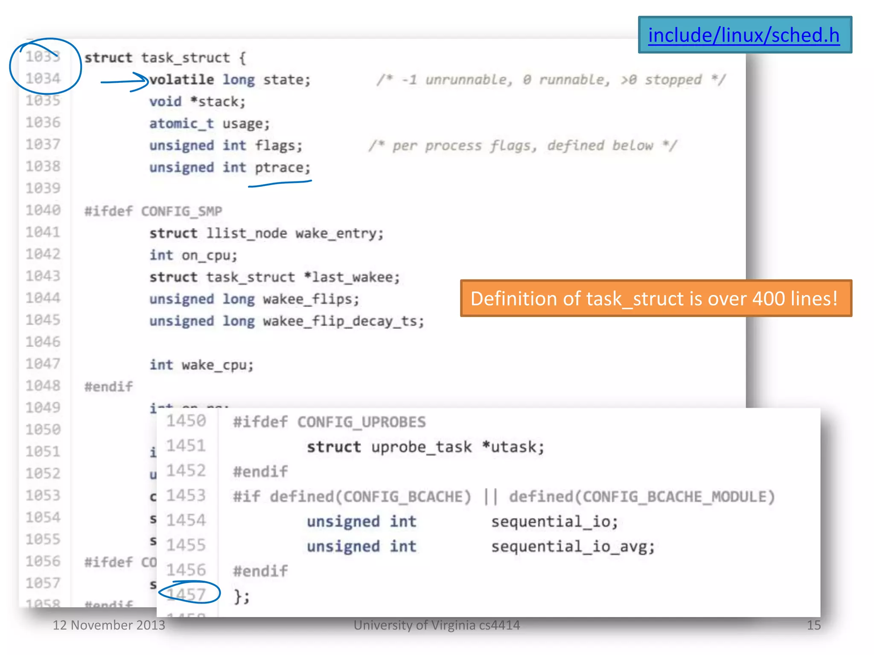This screenshot has height=655, width=874.
Task: Click line number 1453 in the inset
Action: pos(186,496)
